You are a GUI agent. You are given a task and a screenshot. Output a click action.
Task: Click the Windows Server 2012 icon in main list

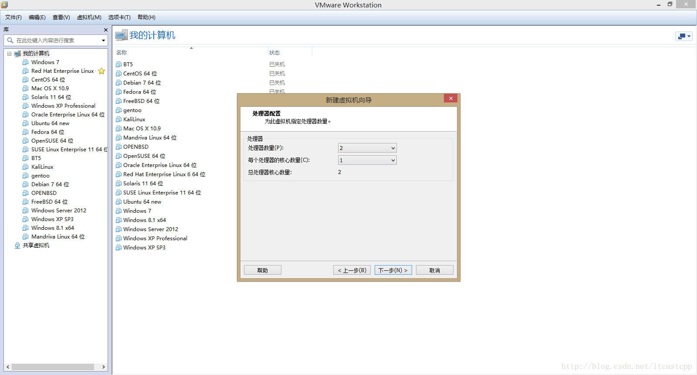(x=118, y=229)
